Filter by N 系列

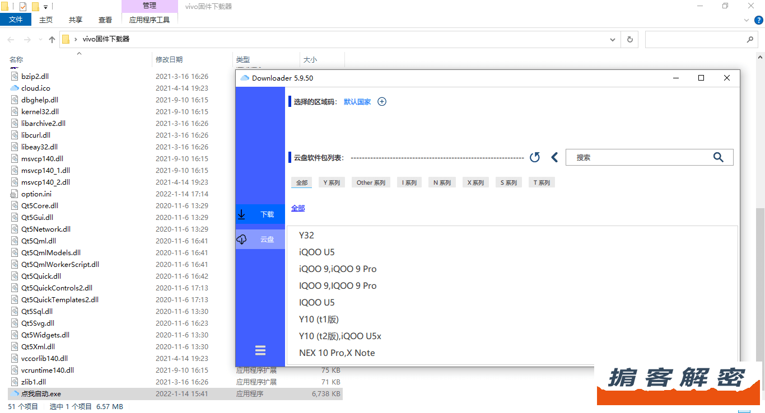coord(442,182)
